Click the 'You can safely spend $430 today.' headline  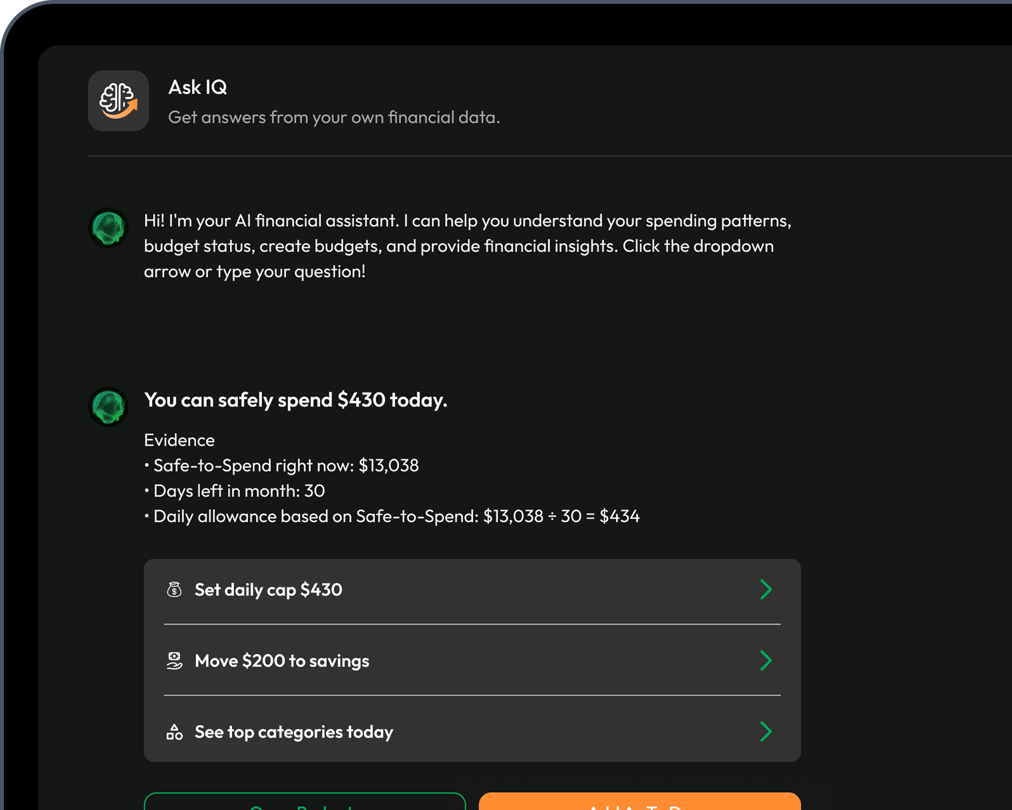(x=296, y=400)
